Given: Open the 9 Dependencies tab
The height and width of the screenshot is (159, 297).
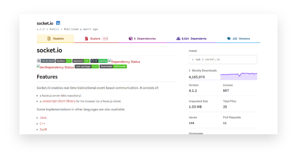Looking at the screenshot, I should (142, 39).
